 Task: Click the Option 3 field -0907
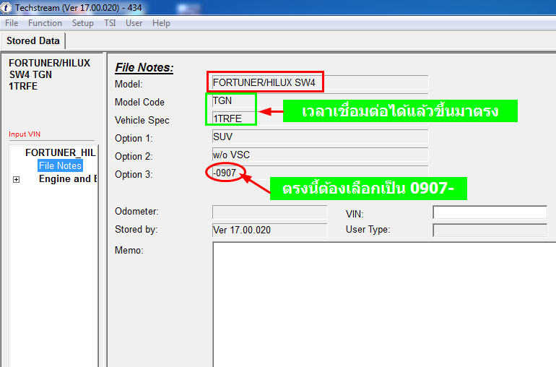coord(320,173)
